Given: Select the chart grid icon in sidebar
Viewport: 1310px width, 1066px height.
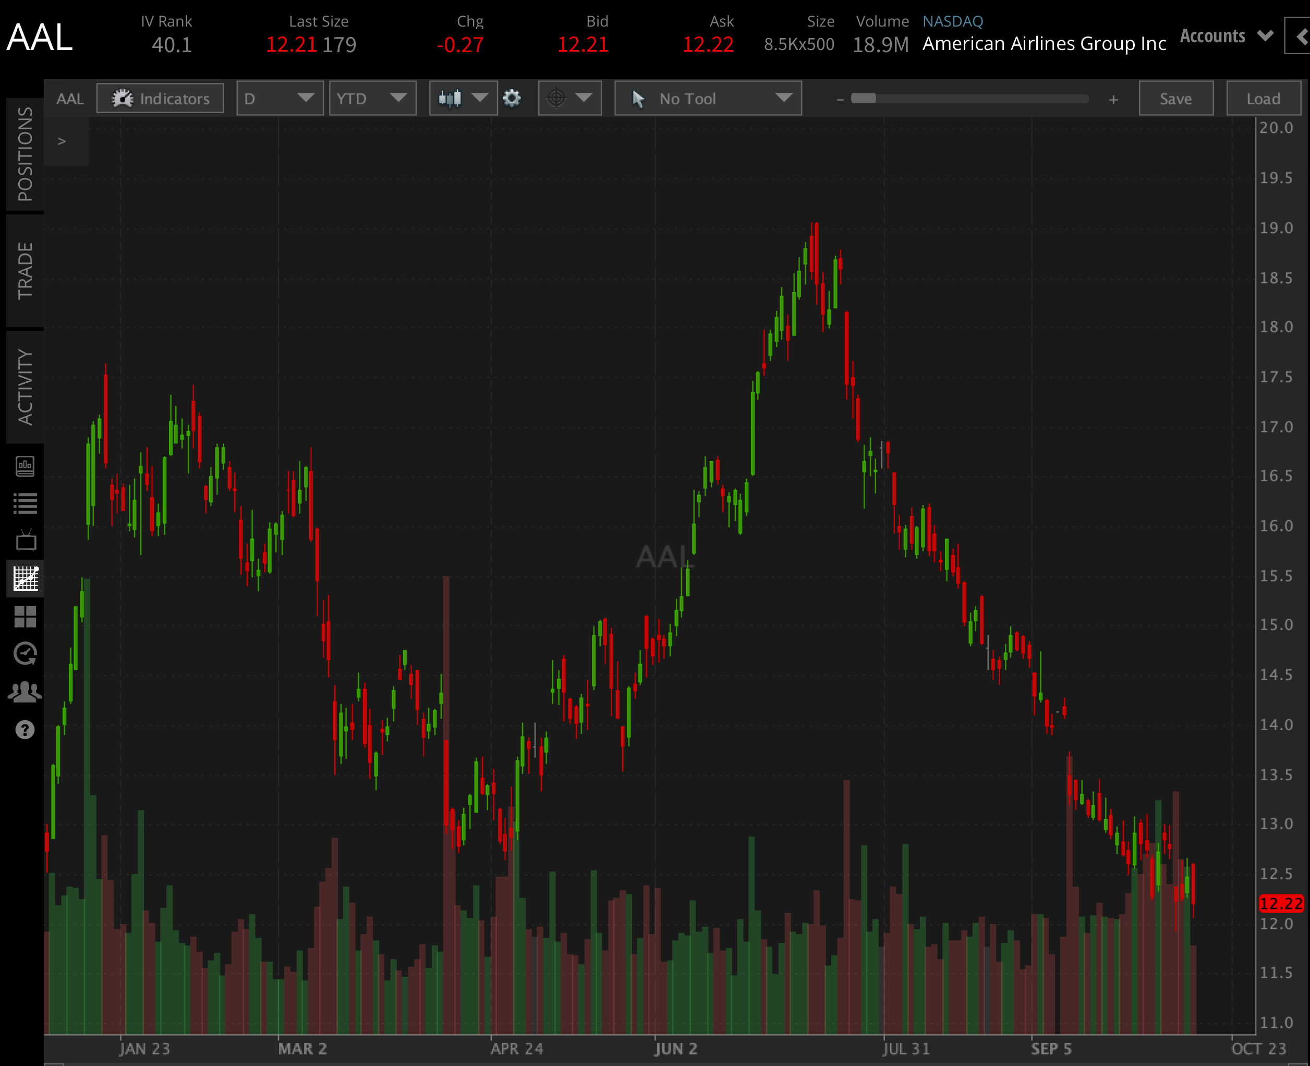Looking at the screenshot, I should coord(25,578).
